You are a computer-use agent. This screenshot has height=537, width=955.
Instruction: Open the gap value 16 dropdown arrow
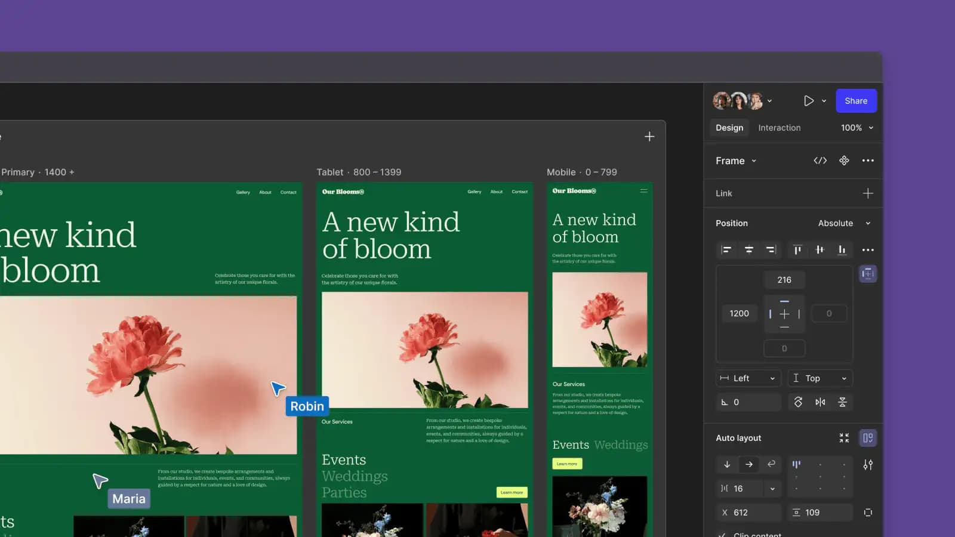point(772,489)
